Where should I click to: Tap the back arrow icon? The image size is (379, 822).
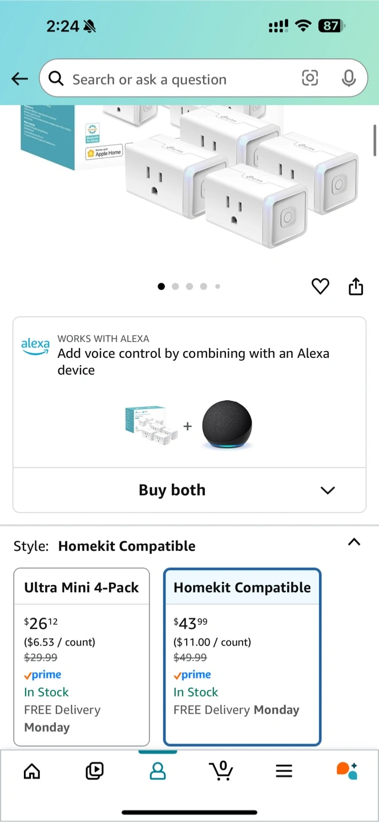[x=20, y=79]
